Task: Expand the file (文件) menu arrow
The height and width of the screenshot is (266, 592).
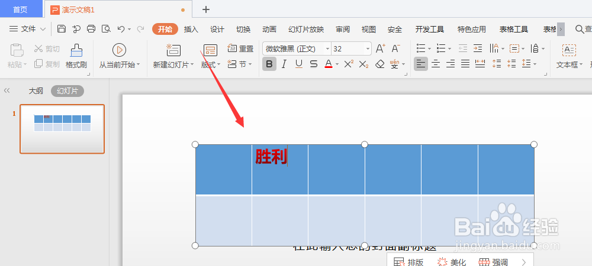Action: tap(43, 29)
